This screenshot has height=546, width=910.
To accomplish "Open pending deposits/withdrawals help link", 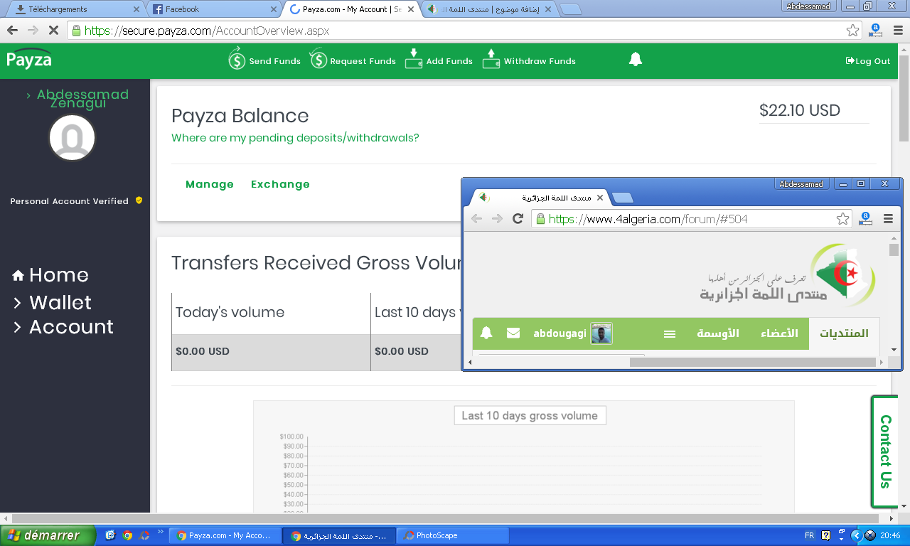I will [x=295, y=138].
